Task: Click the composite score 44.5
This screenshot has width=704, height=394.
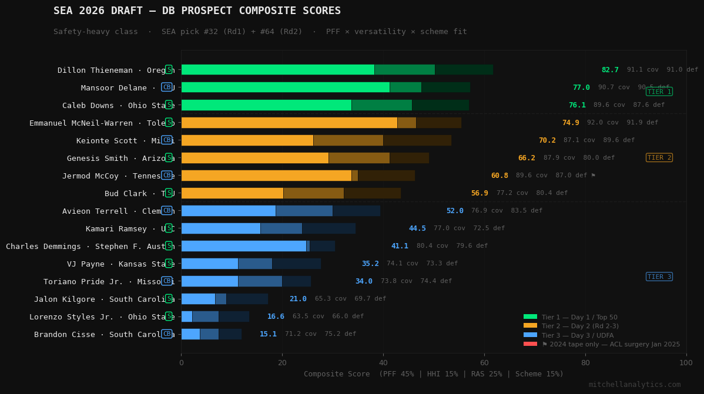Action: pos(417,228)
